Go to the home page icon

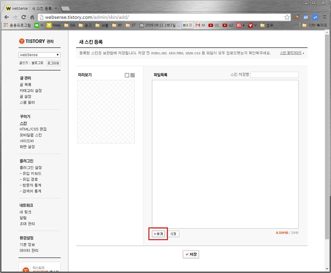coord(32,17)
